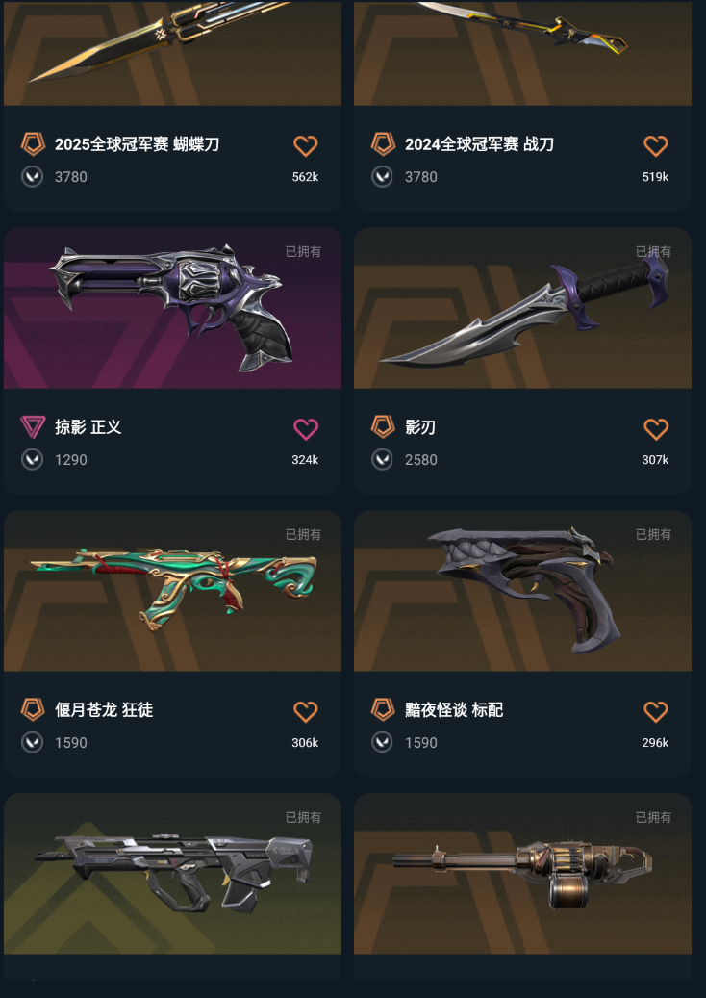Open the 黯夜怪谈 标配 pistol image
706x998 pixels.
coord(522,591)
